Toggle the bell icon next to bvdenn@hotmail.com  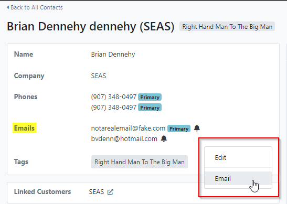(164, 138)
